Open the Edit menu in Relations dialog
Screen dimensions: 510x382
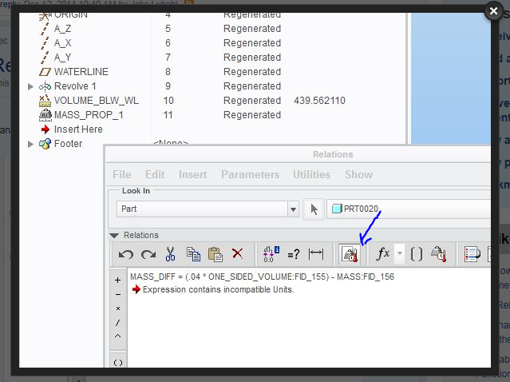point(155,174)
